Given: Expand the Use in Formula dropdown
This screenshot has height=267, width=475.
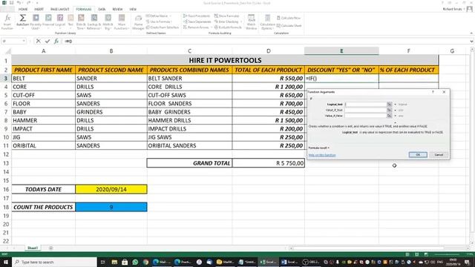Looking at the screenshot, I should click(x=171, y=22).
